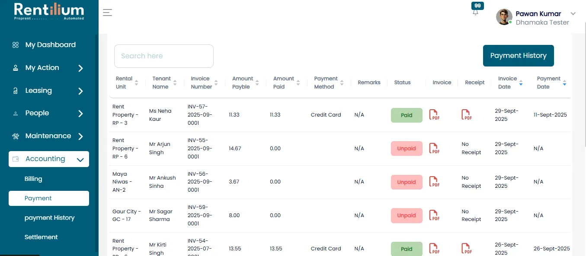The height and width of the screenshot is (256, 586).
Task: Click the Maintenance tools icon
Action: [16, 136]
